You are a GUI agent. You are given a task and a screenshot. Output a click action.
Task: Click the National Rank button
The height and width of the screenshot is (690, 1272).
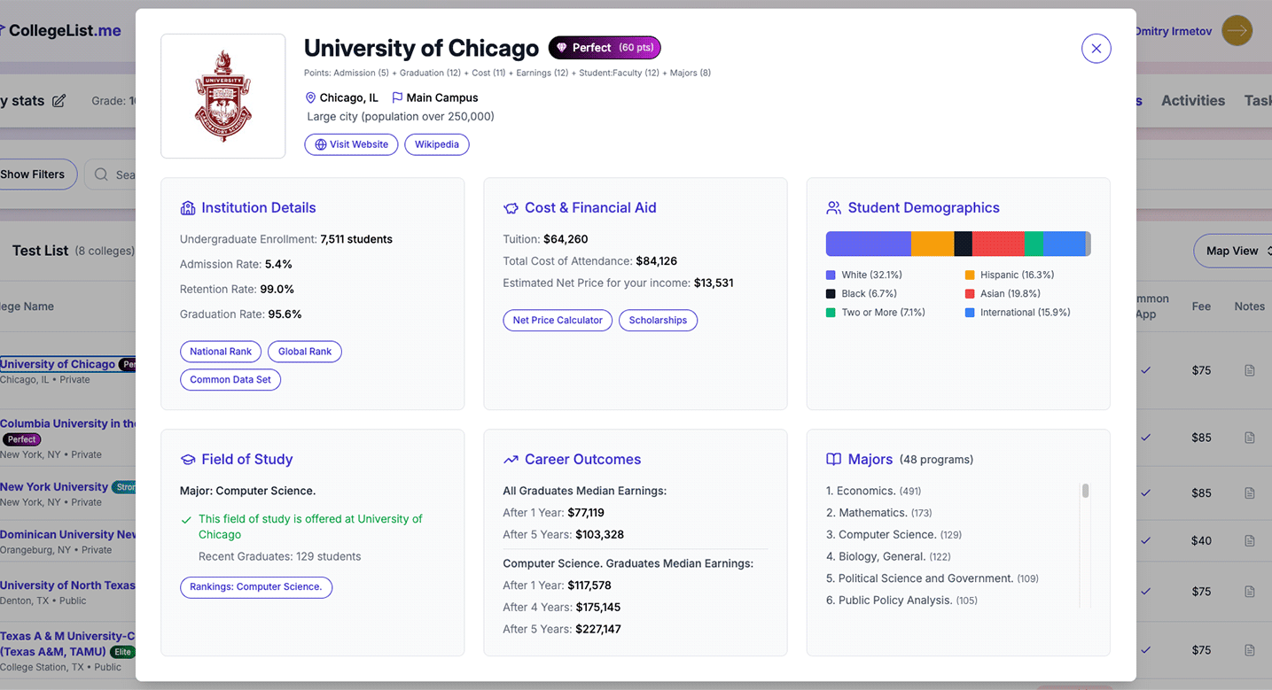click(x=221, y=352)
